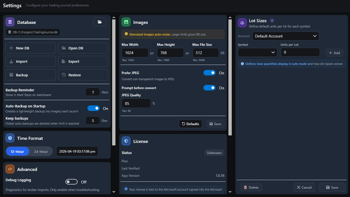Image resolution: width=350 pixels, height=197 pixels.
Task: Click the Export button
Action: pyautogui.click(x=83, y=61)
